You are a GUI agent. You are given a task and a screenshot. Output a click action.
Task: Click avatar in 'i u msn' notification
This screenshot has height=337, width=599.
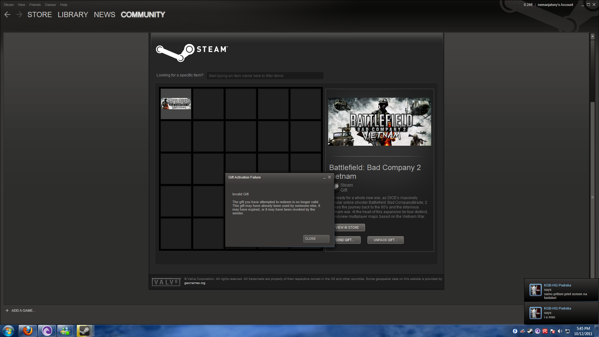(535, 313)
